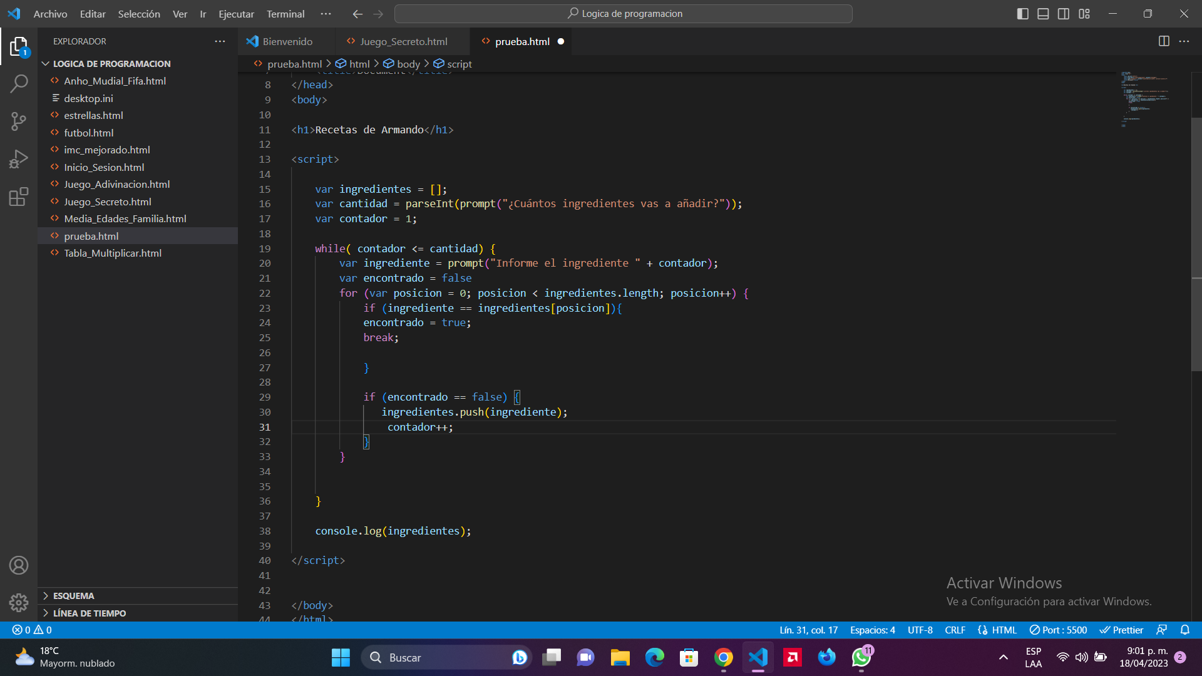Click unsaved dot on prueba.html tab

click(x=561, y=41)
